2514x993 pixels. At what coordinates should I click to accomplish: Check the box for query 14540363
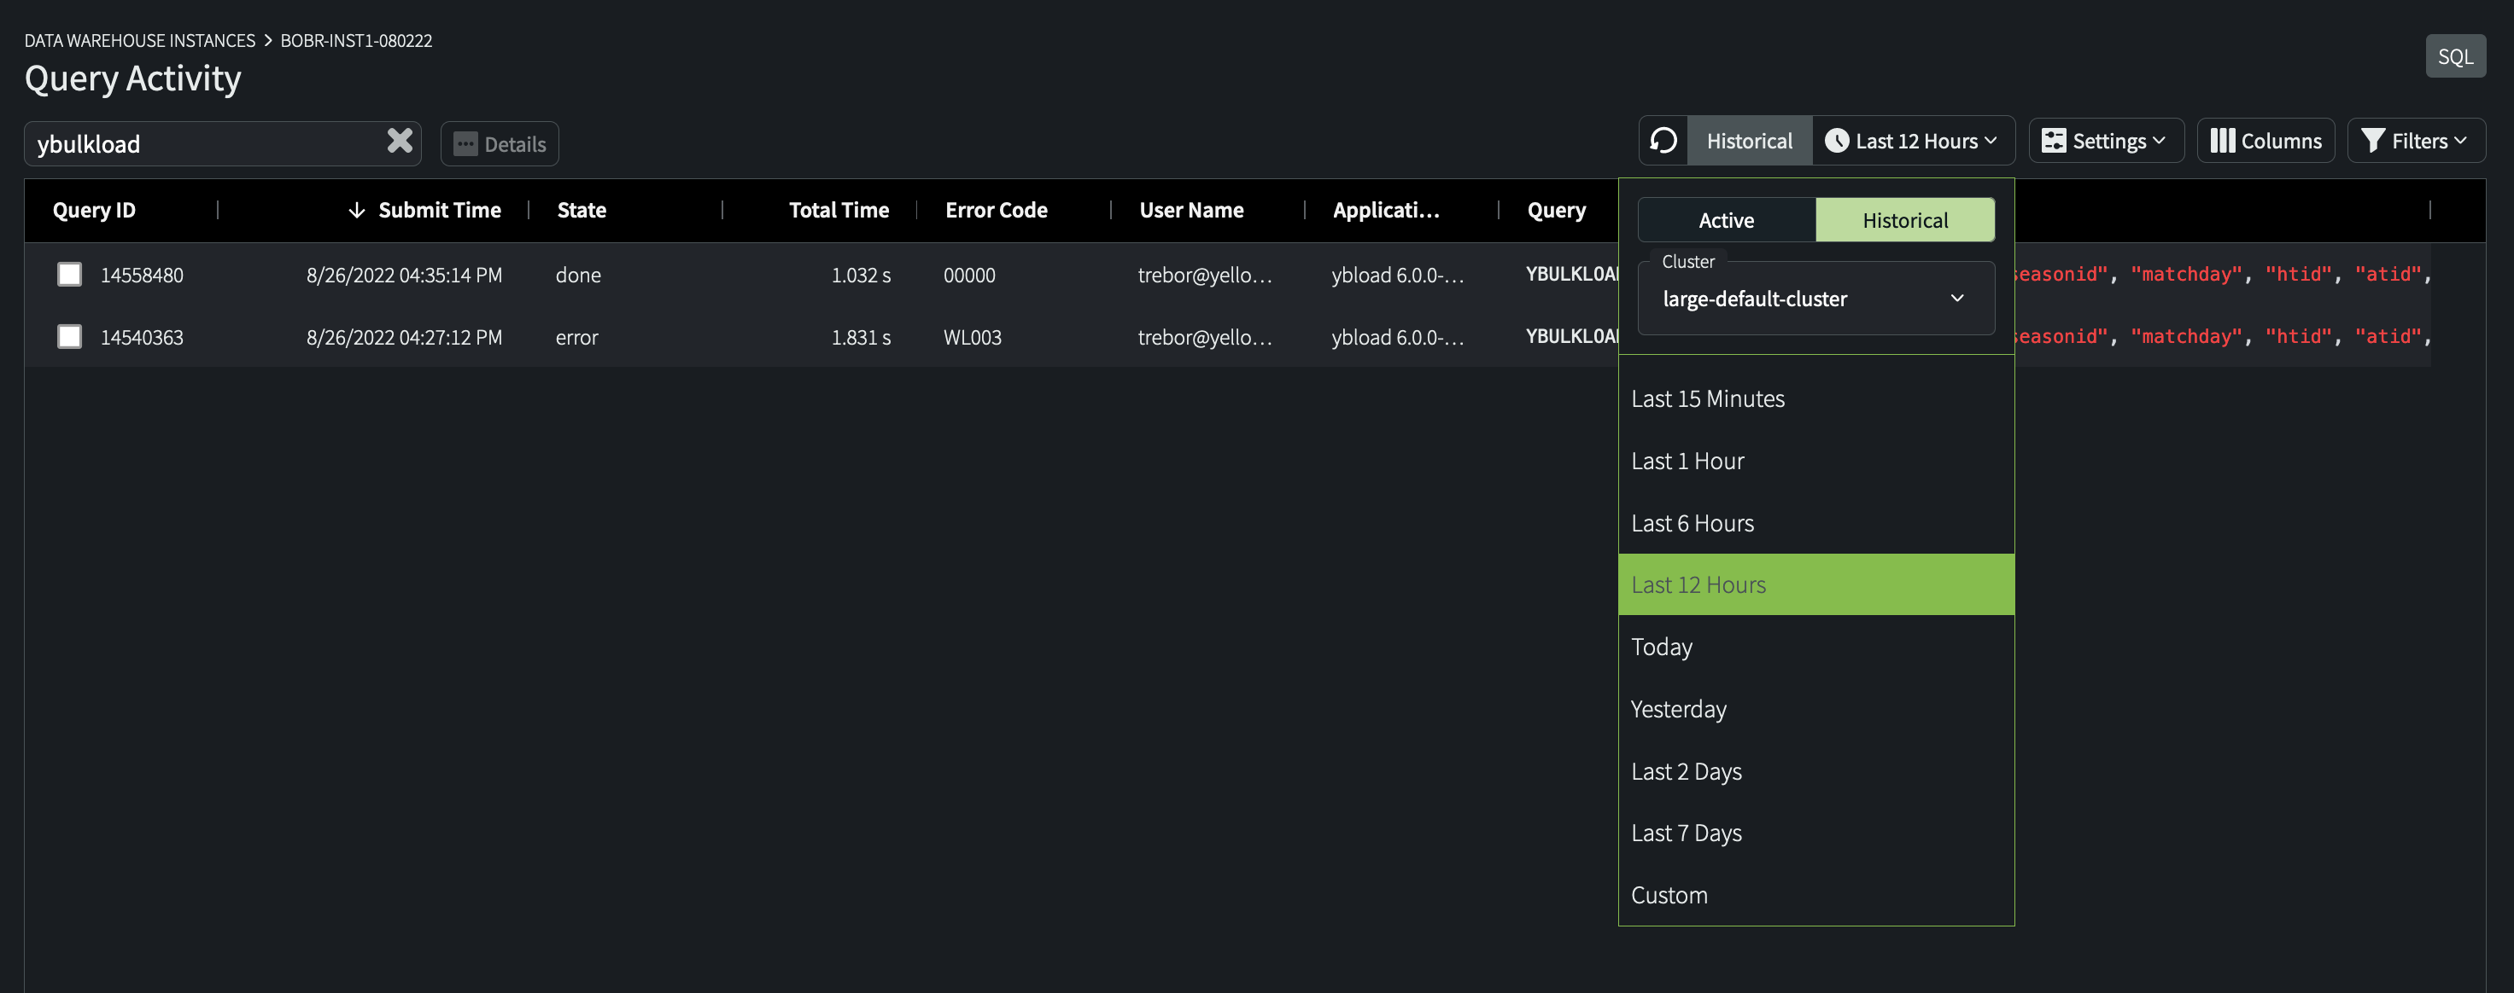[x=69, y=336]
